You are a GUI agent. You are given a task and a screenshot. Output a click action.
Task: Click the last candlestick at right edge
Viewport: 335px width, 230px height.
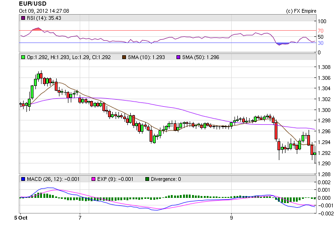[x=315, y=153]
